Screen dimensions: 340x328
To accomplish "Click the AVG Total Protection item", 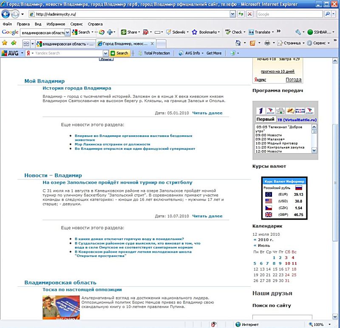I will pyautogui.click(x=154, y=53).
